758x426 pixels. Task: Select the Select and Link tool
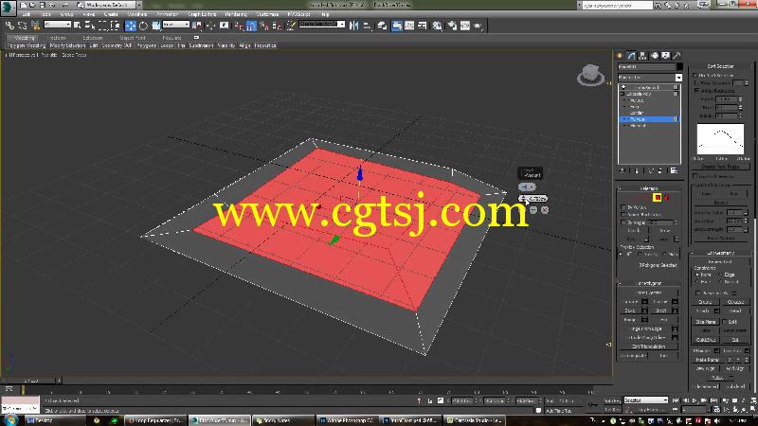tap(9, 26)
